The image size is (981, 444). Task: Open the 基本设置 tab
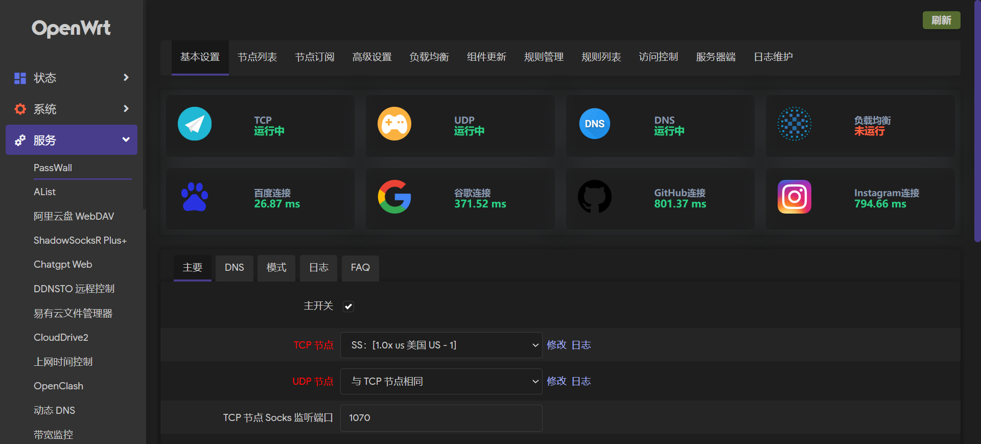(200, 57)
